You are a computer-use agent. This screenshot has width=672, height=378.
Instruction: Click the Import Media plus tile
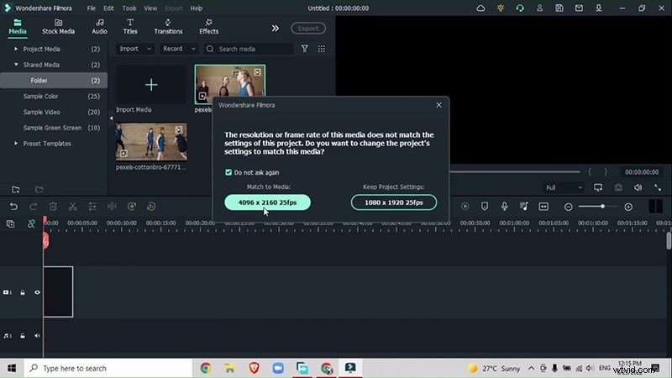tap(151, 85)
